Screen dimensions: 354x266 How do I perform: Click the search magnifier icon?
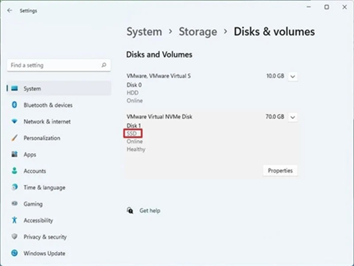[104, 65]
